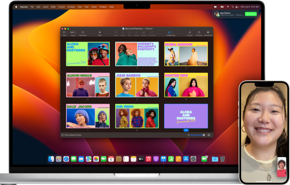
Task: Expand the document title Shared dropdown
Action: click(149, 28)
